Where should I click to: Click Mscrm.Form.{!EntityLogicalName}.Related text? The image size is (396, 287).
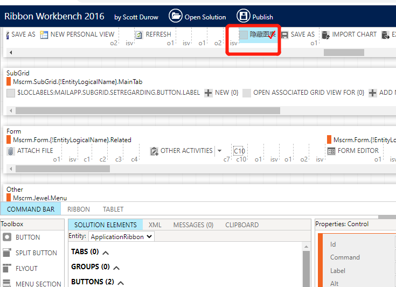[x=72, y=140]
